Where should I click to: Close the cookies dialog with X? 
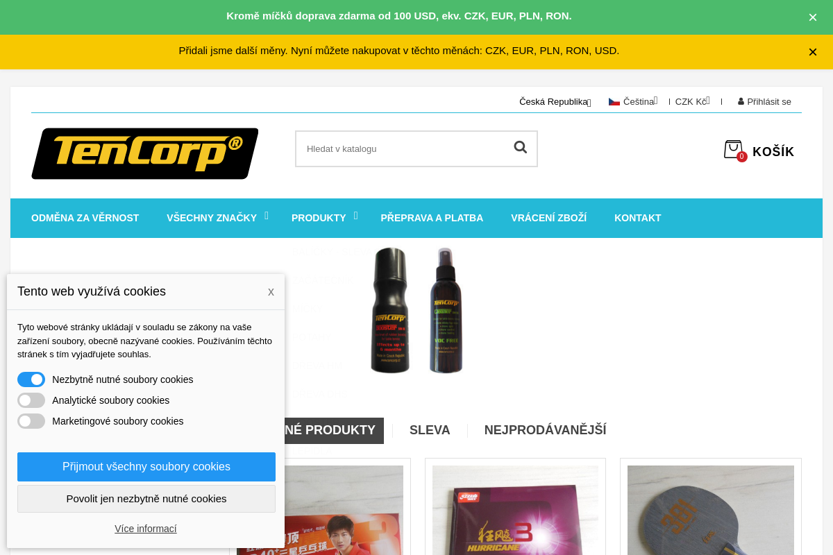[271, 292]
